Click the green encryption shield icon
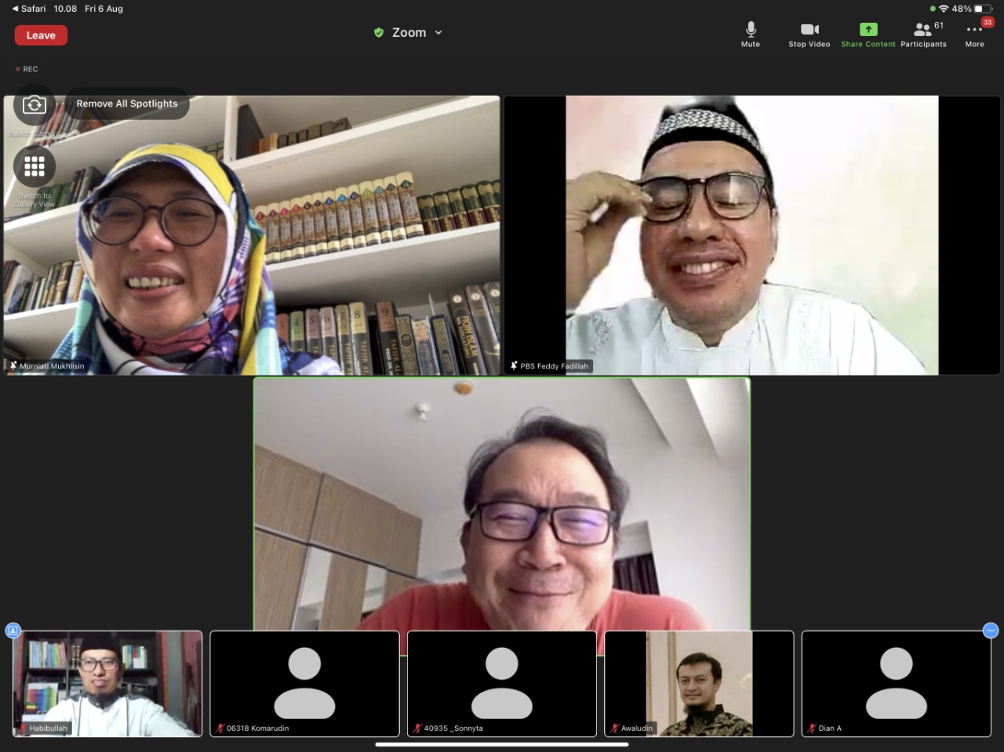Screen dimensions: 1004x752 (x=379, y=33)
